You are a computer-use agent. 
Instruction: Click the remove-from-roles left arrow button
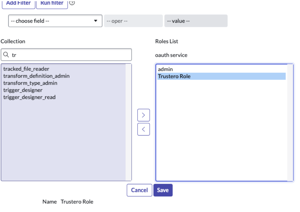(144, 129)
